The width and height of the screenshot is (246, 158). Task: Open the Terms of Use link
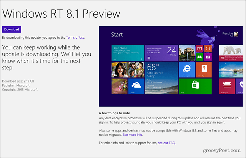click(x=75, y=38)
